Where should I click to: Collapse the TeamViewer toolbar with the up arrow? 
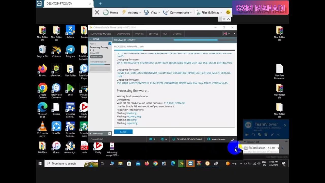click(x=229, y=19)
